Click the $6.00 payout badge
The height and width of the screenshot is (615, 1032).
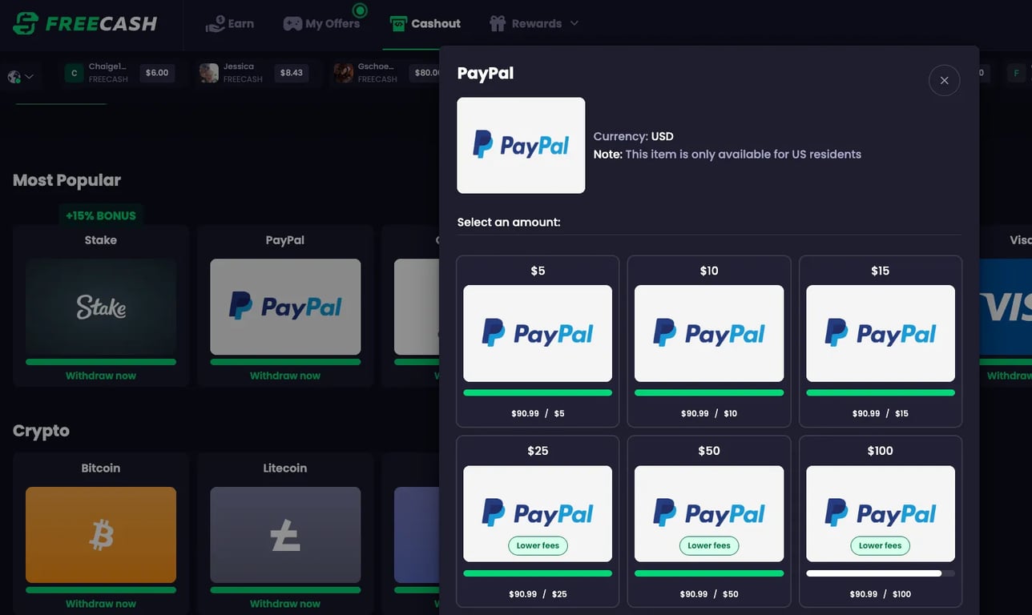pyautogui.click(x=157, y=73)
